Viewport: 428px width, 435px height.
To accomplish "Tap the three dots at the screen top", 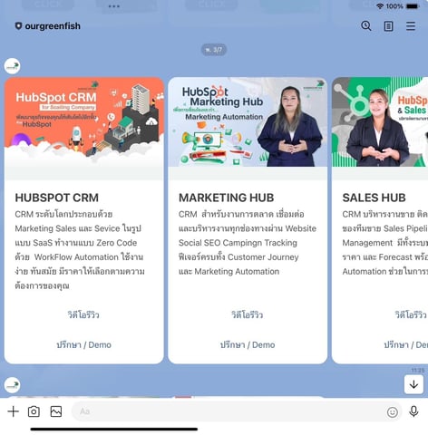I will pyautogui.click(x=114, y=6).
